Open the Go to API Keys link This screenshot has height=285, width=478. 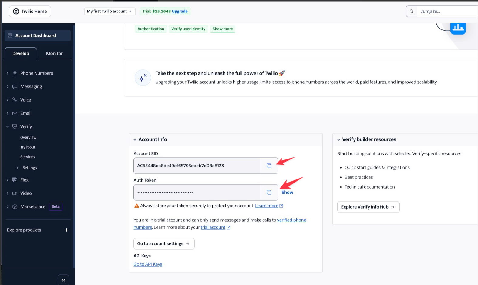pos(148,264)
